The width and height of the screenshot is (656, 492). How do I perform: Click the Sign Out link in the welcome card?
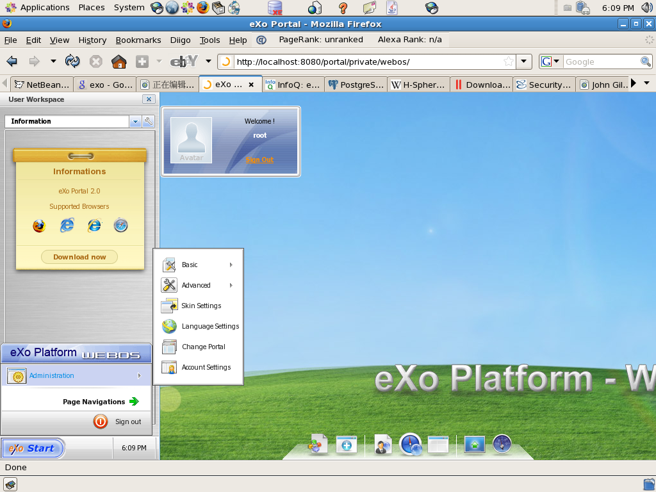(x=259, y=160)
